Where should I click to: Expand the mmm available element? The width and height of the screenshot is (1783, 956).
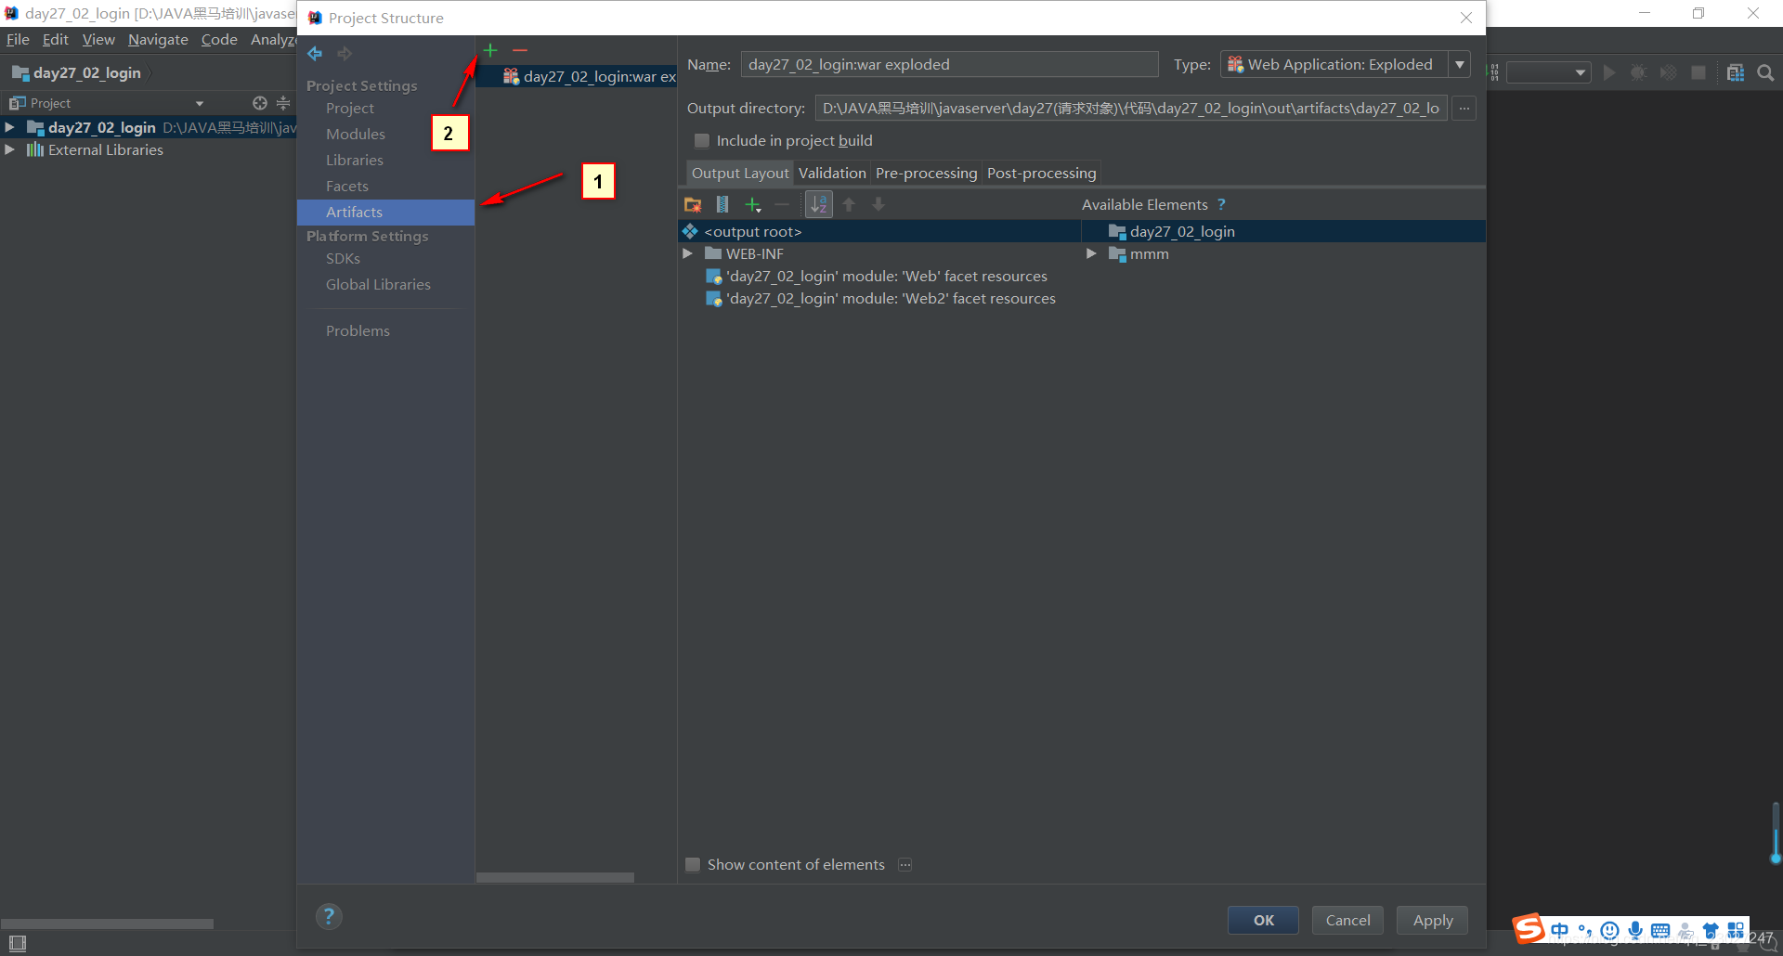coord(1091,253)
